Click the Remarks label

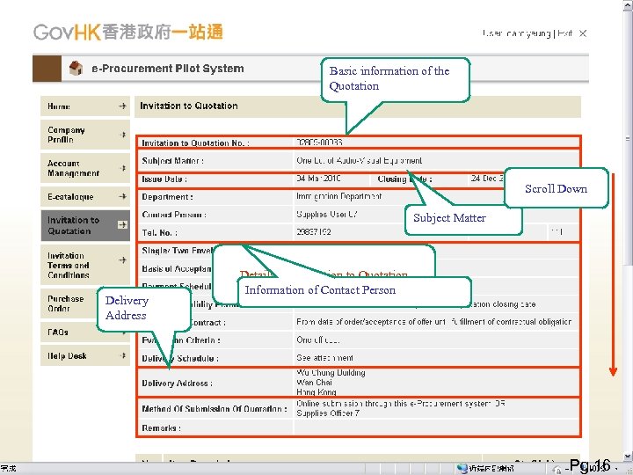pos(161,427)
